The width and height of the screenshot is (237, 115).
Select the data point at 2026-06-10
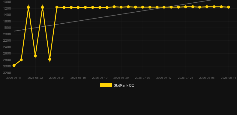78,7
